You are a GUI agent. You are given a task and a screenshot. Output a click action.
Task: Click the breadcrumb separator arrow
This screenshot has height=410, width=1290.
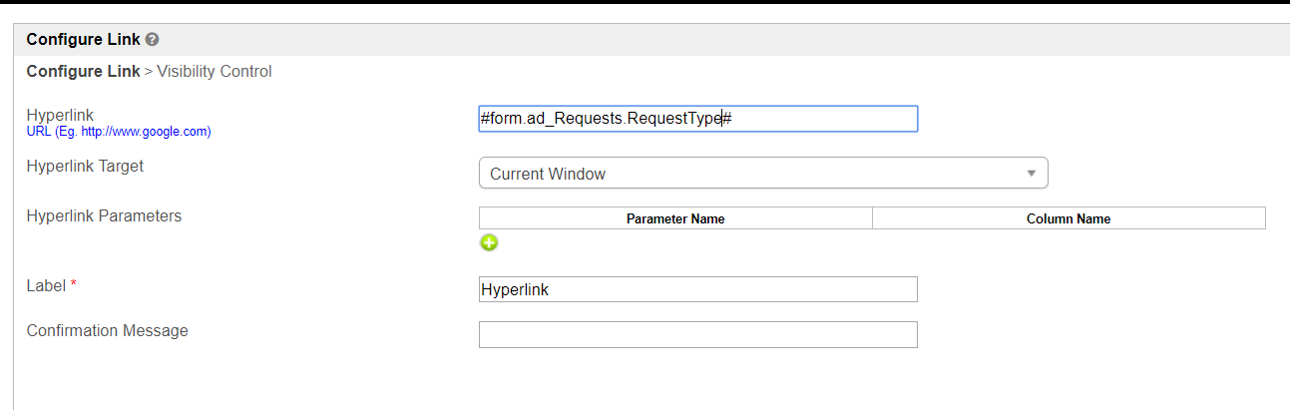point(149,72)
